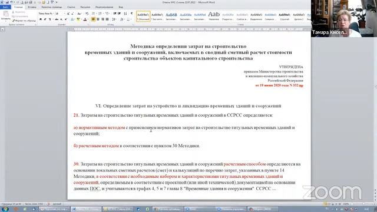
Task: Open the change case Aa menu
Action: [x=80, y=14]
